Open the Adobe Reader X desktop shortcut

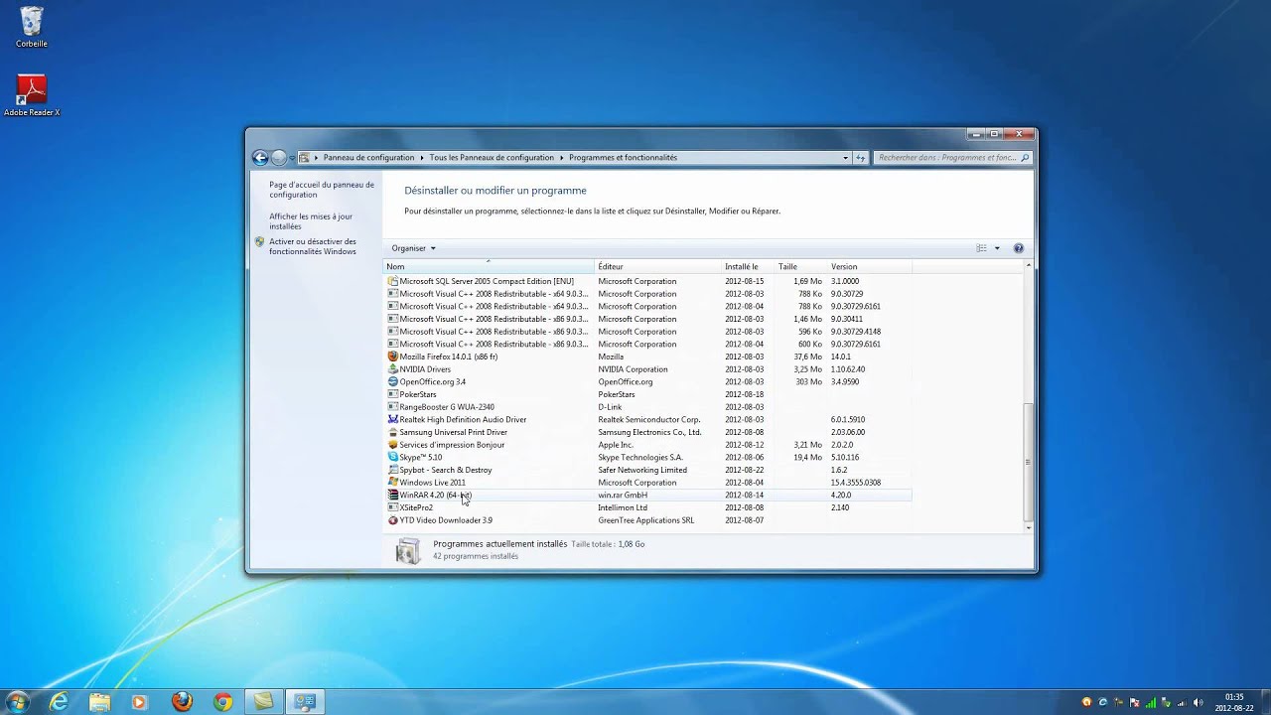tap(32, 95)
